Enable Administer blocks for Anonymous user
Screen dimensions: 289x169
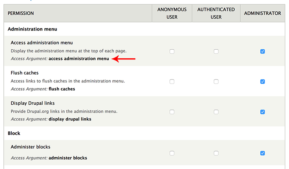pos(172,153)
